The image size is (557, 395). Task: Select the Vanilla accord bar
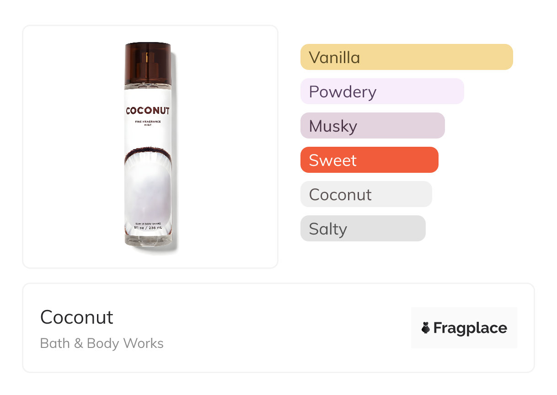(406, 57)
